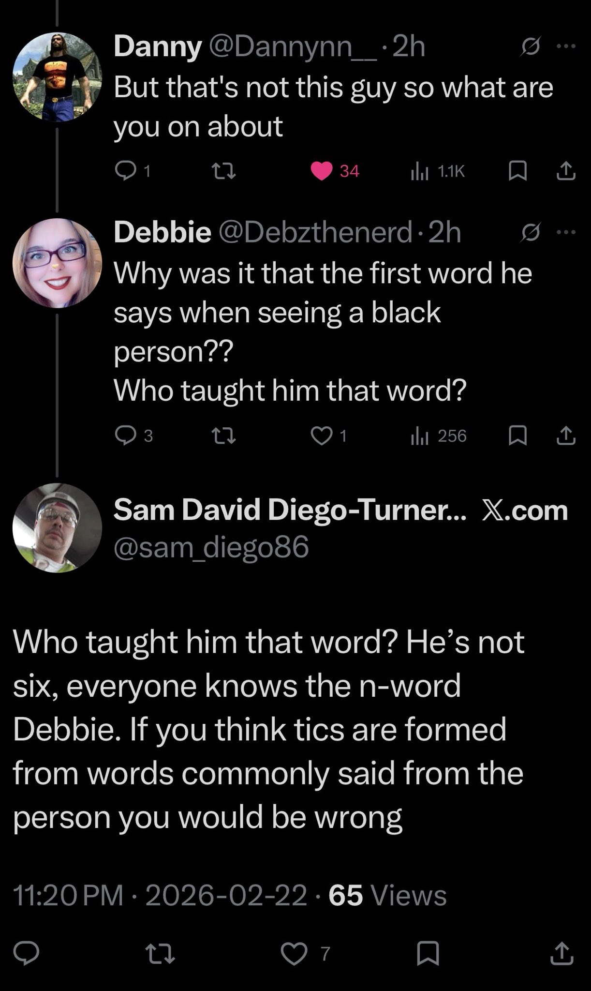
Task: Reply to Sam's main tweet
Action: (26, 953)
